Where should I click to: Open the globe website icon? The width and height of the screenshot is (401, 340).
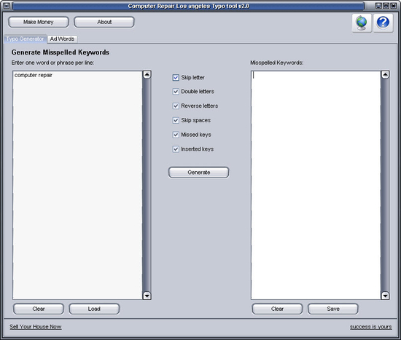362,23
